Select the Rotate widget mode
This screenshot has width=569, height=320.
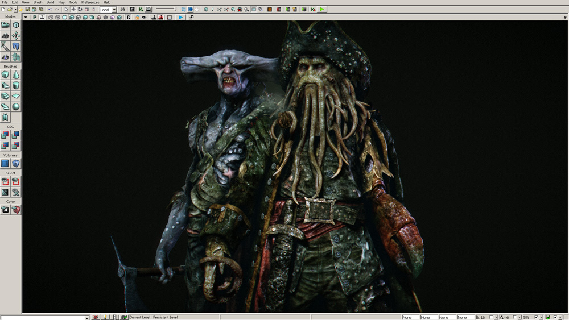point(80,10)
